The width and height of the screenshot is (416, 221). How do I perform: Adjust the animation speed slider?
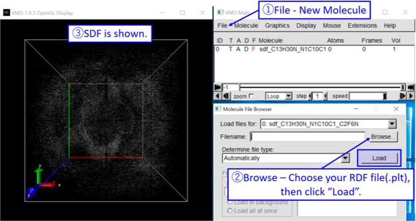pos(368,96)
